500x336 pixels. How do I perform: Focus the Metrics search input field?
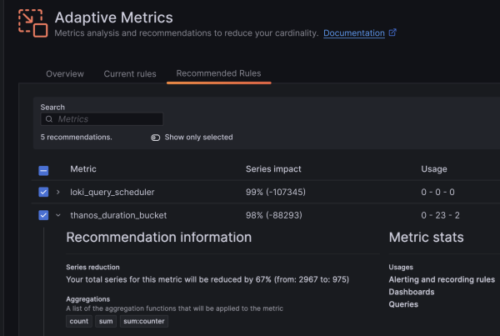point(108,119)
